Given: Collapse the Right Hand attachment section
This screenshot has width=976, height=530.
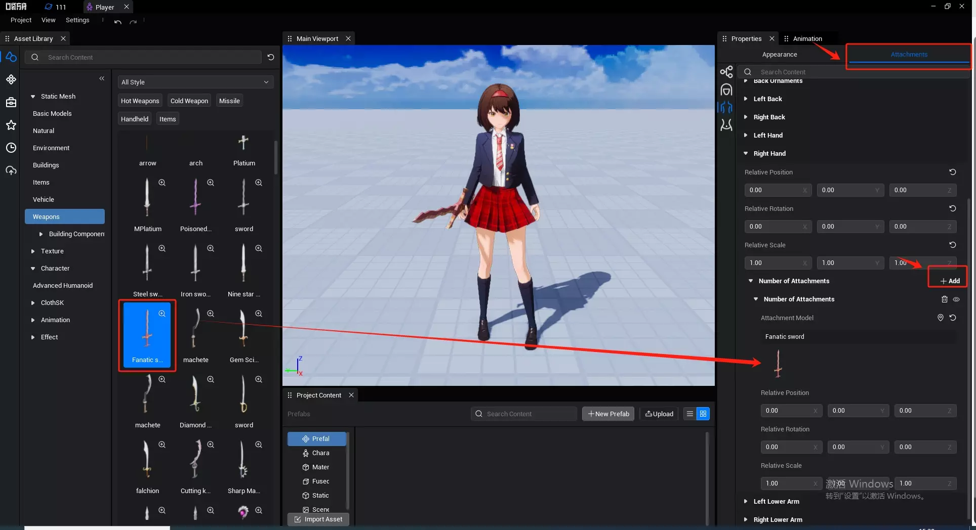Looking at the screenshot, I should tap(746, 153).
